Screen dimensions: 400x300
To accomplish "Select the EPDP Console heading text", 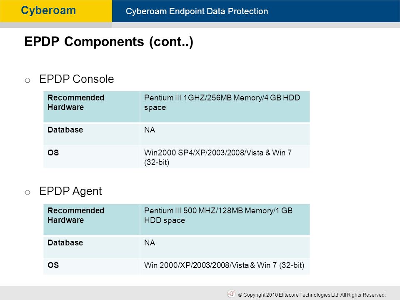I will (x=77, y=79).
